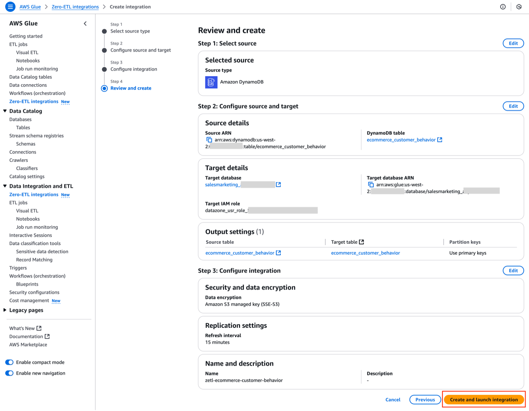The height and width of the screenshot is (411, 529).
Task: Open Stream schema registries in sidebar
Action: tap(37, 136)
